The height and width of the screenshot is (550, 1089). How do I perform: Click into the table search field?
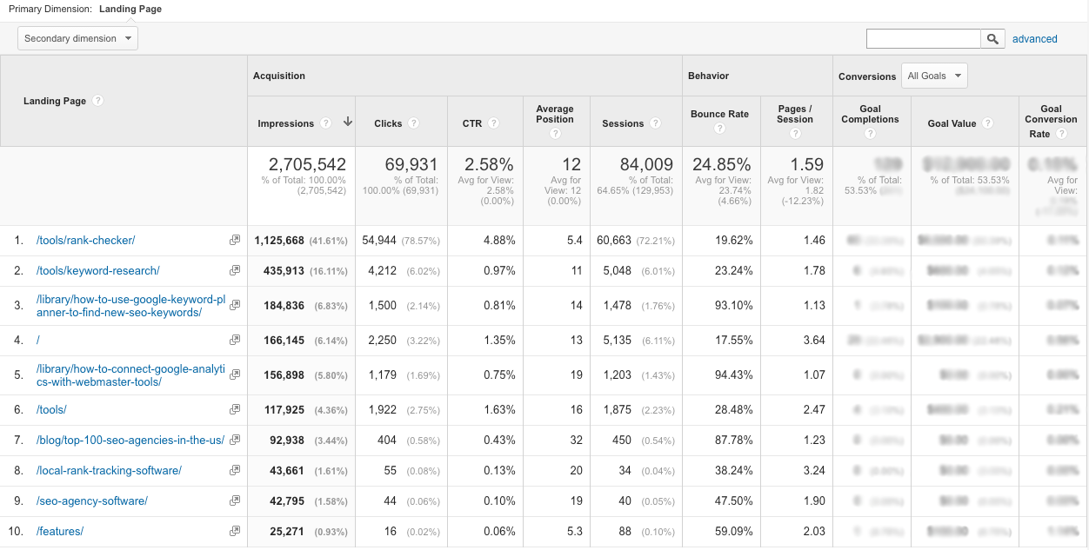(923, 39)
